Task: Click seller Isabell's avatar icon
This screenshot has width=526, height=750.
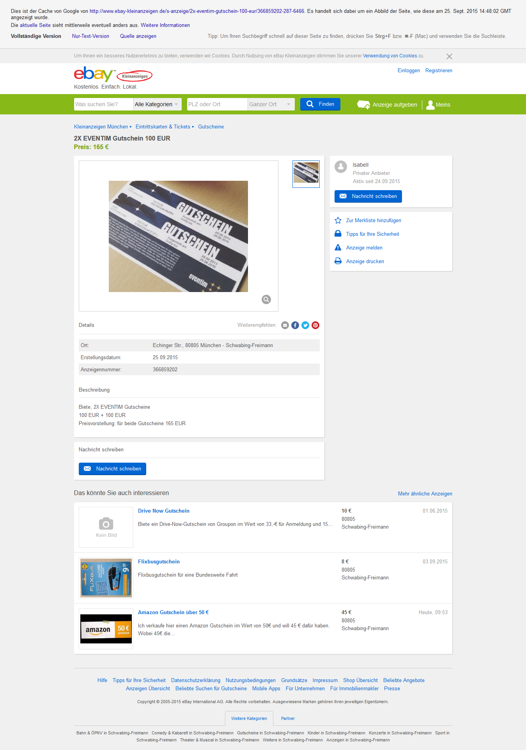Action: click(x=341, y=167)
